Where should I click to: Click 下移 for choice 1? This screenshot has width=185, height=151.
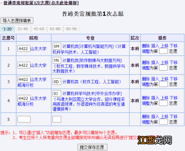(x=174, y=46)
